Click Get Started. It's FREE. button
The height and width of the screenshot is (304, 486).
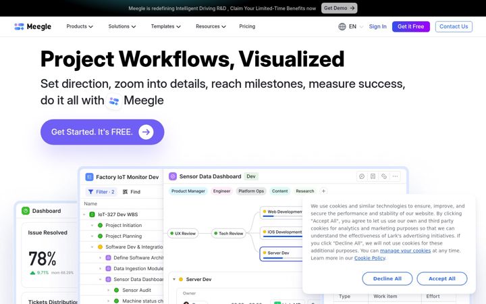coord(102,132)
